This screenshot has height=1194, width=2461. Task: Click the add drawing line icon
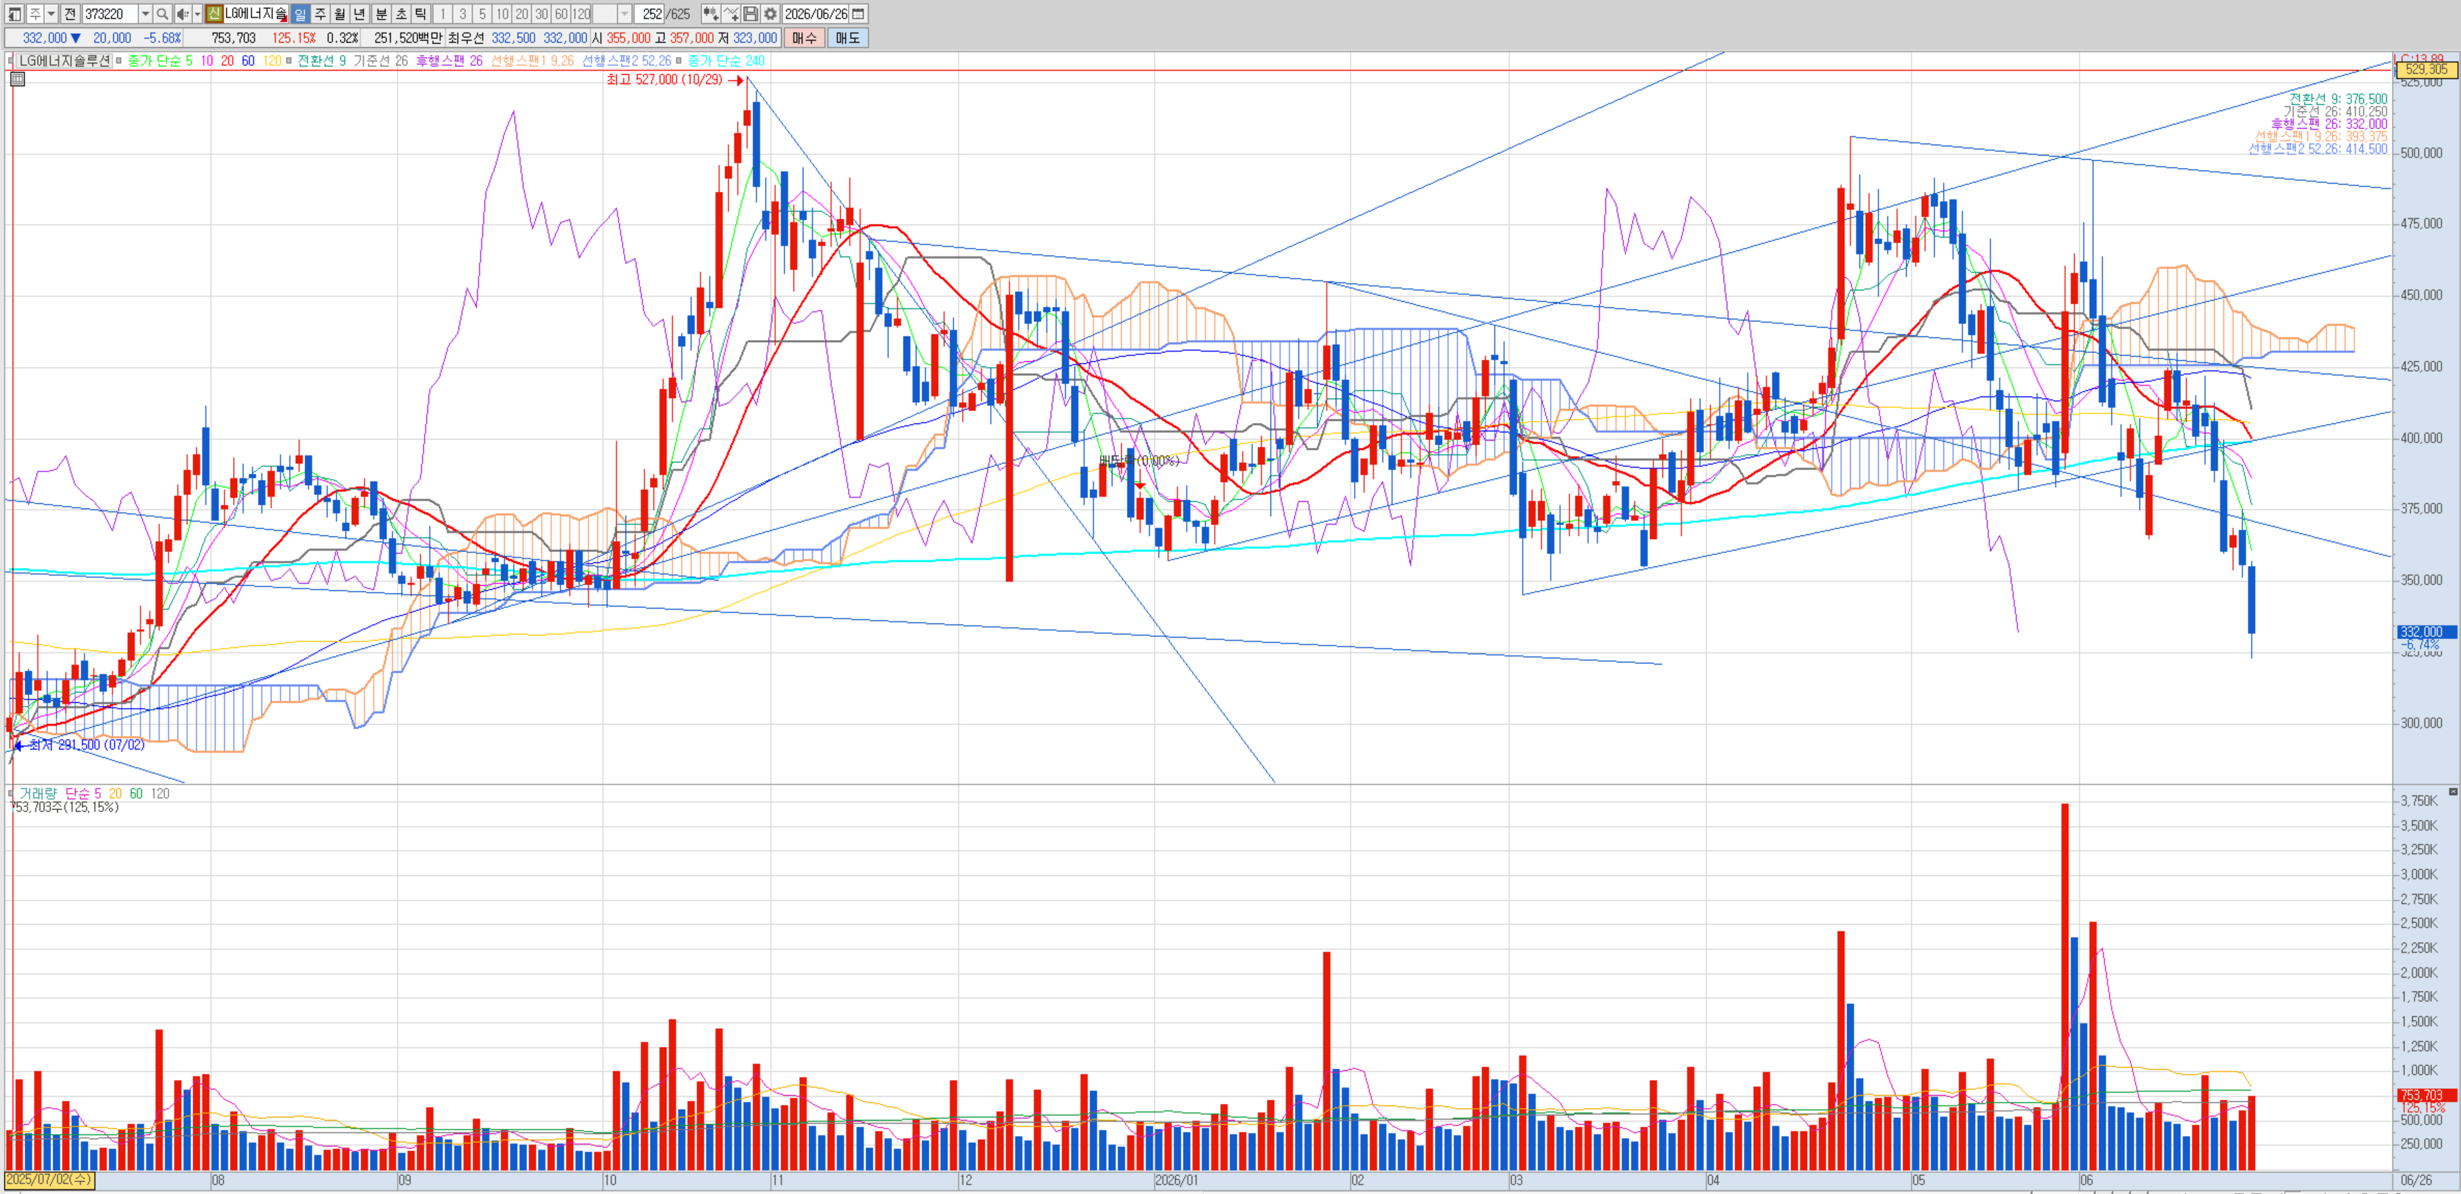click(x=731, y=13)
